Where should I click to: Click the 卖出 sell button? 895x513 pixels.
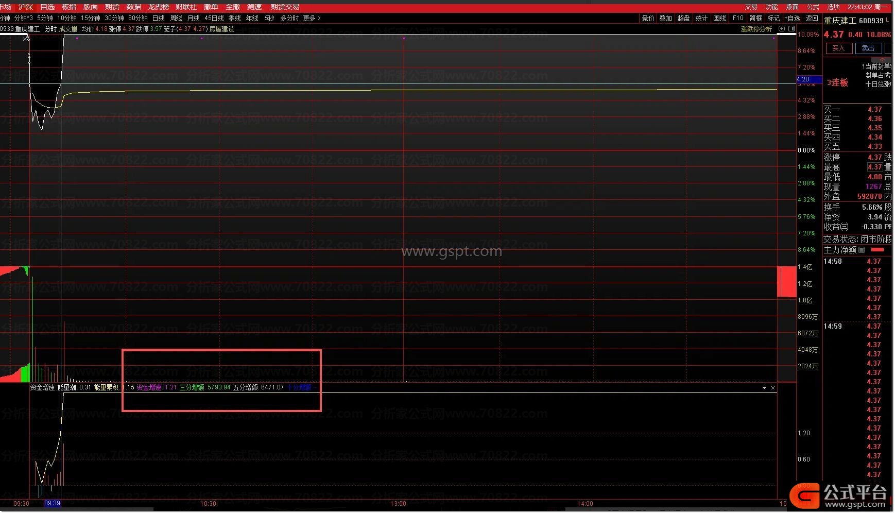pos(868,48)
